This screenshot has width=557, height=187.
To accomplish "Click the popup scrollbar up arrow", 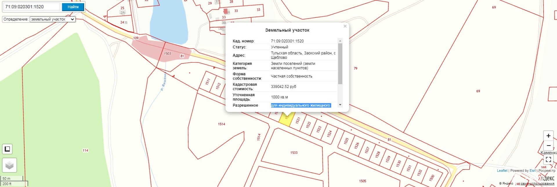I will click(x=340, y=41).
